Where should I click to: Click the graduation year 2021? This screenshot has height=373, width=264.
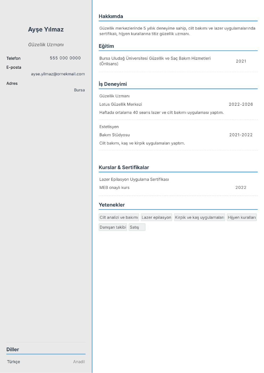[x=241, y=61]
